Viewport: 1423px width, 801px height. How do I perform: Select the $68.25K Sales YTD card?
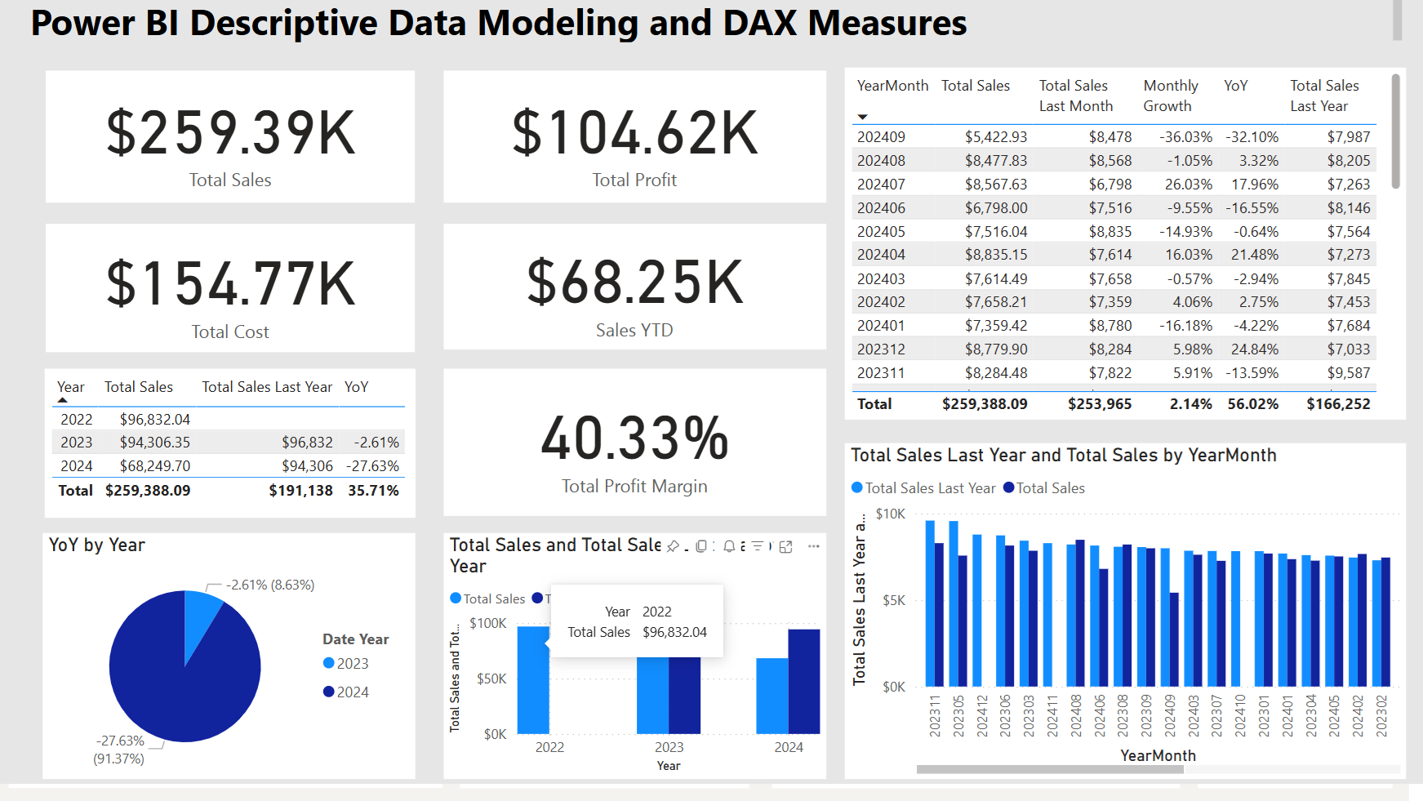[634, 287]
